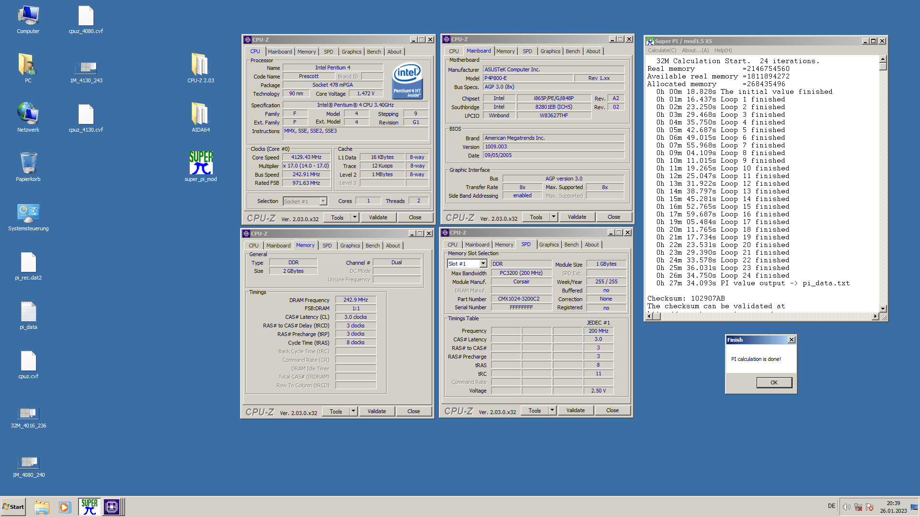Open cpuz.cvf file icon
Screen dimensions: 920x517
[28, 365]
